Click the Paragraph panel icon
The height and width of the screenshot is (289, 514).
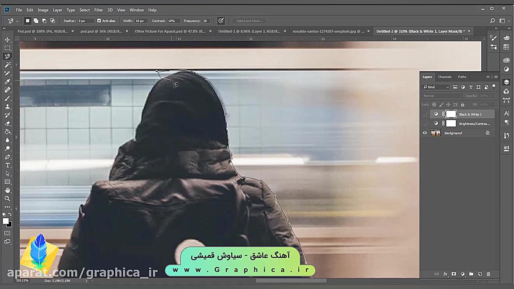pyautogui.click(x=506, y=122)
